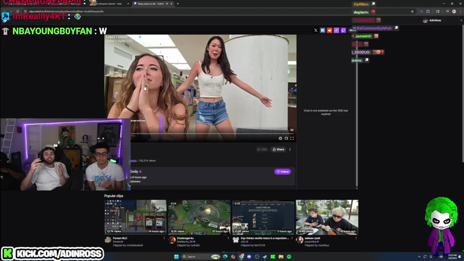
Task: Click the Share button below clip
Action: [x=278, y=149]
